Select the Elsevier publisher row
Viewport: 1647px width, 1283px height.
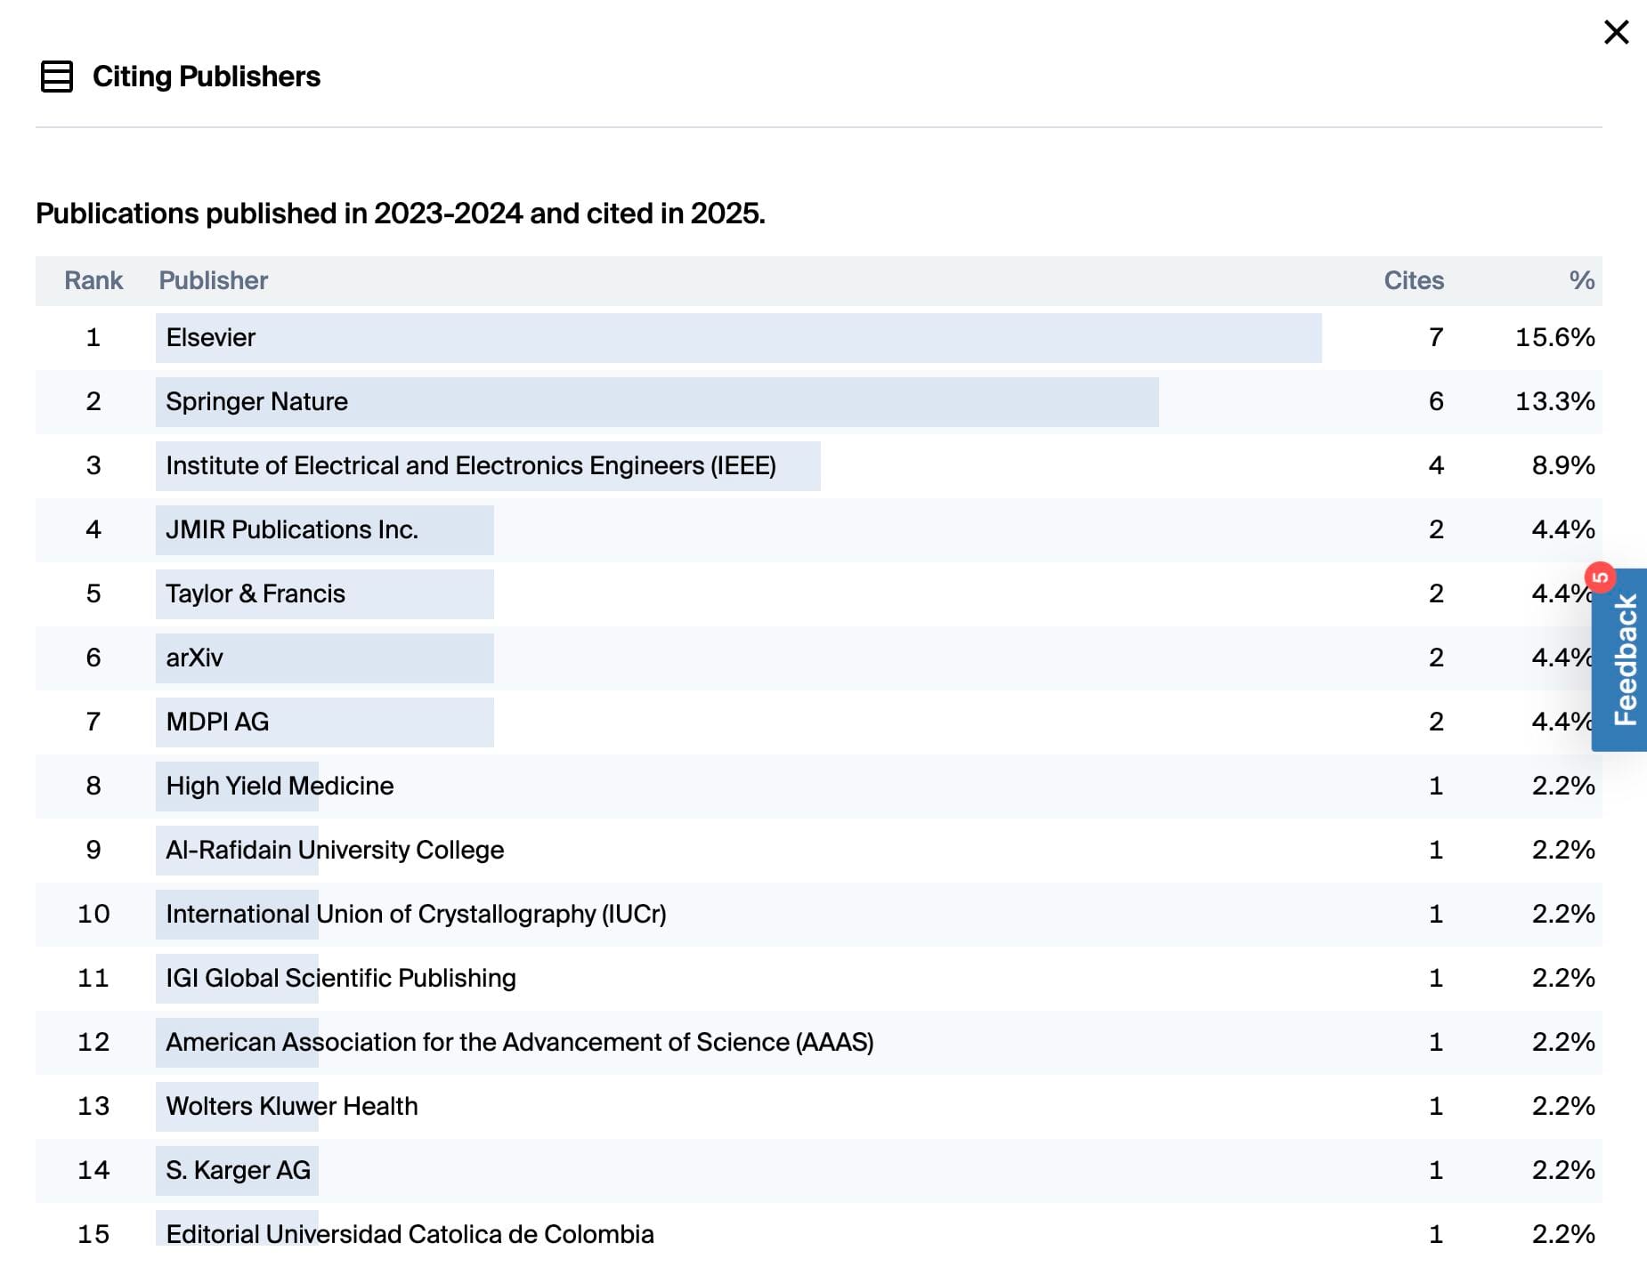pos(819,338)
